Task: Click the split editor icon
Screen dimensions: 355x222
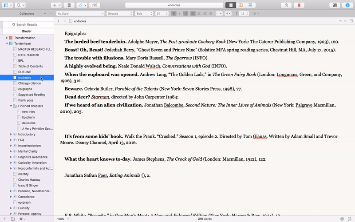Action: pyautogui.click(x=351, y=21)
